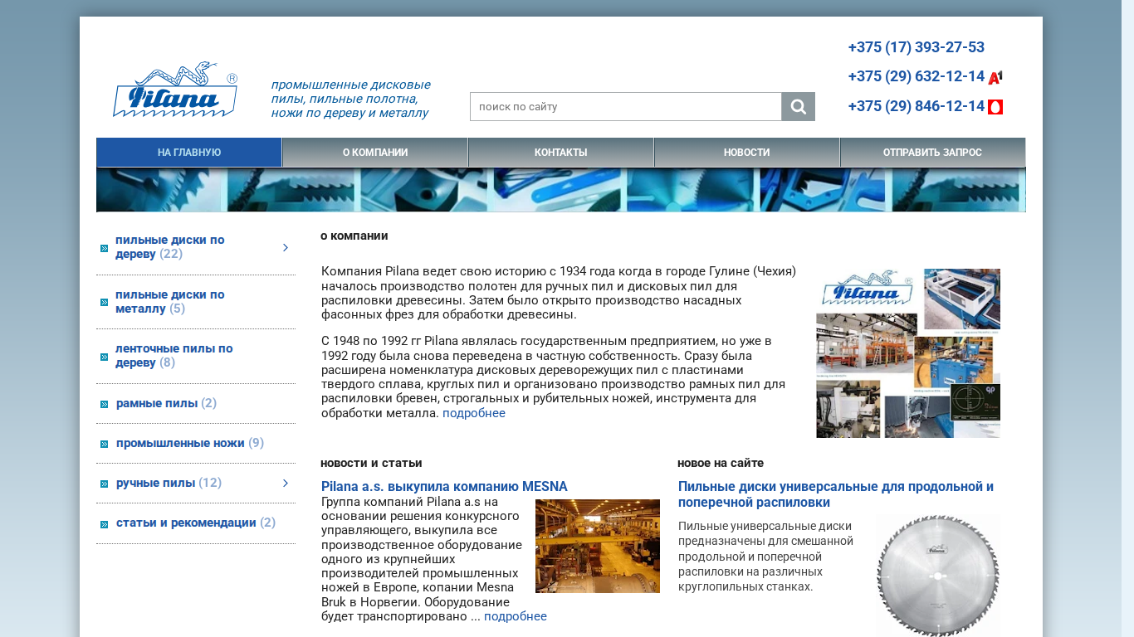1134x637 pixels.
Task: Click the red MTS operator icon
Action: tap(995, 107)
